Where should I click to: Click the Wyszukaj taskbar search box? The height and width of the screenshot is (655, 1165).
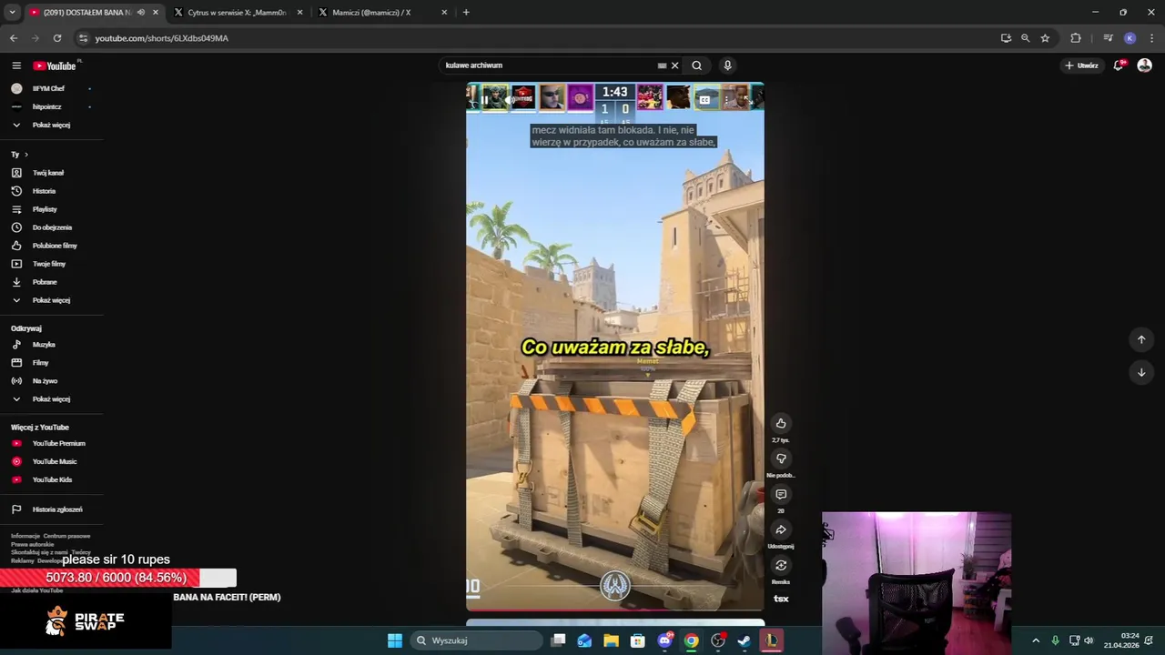[x=476, y=640]
